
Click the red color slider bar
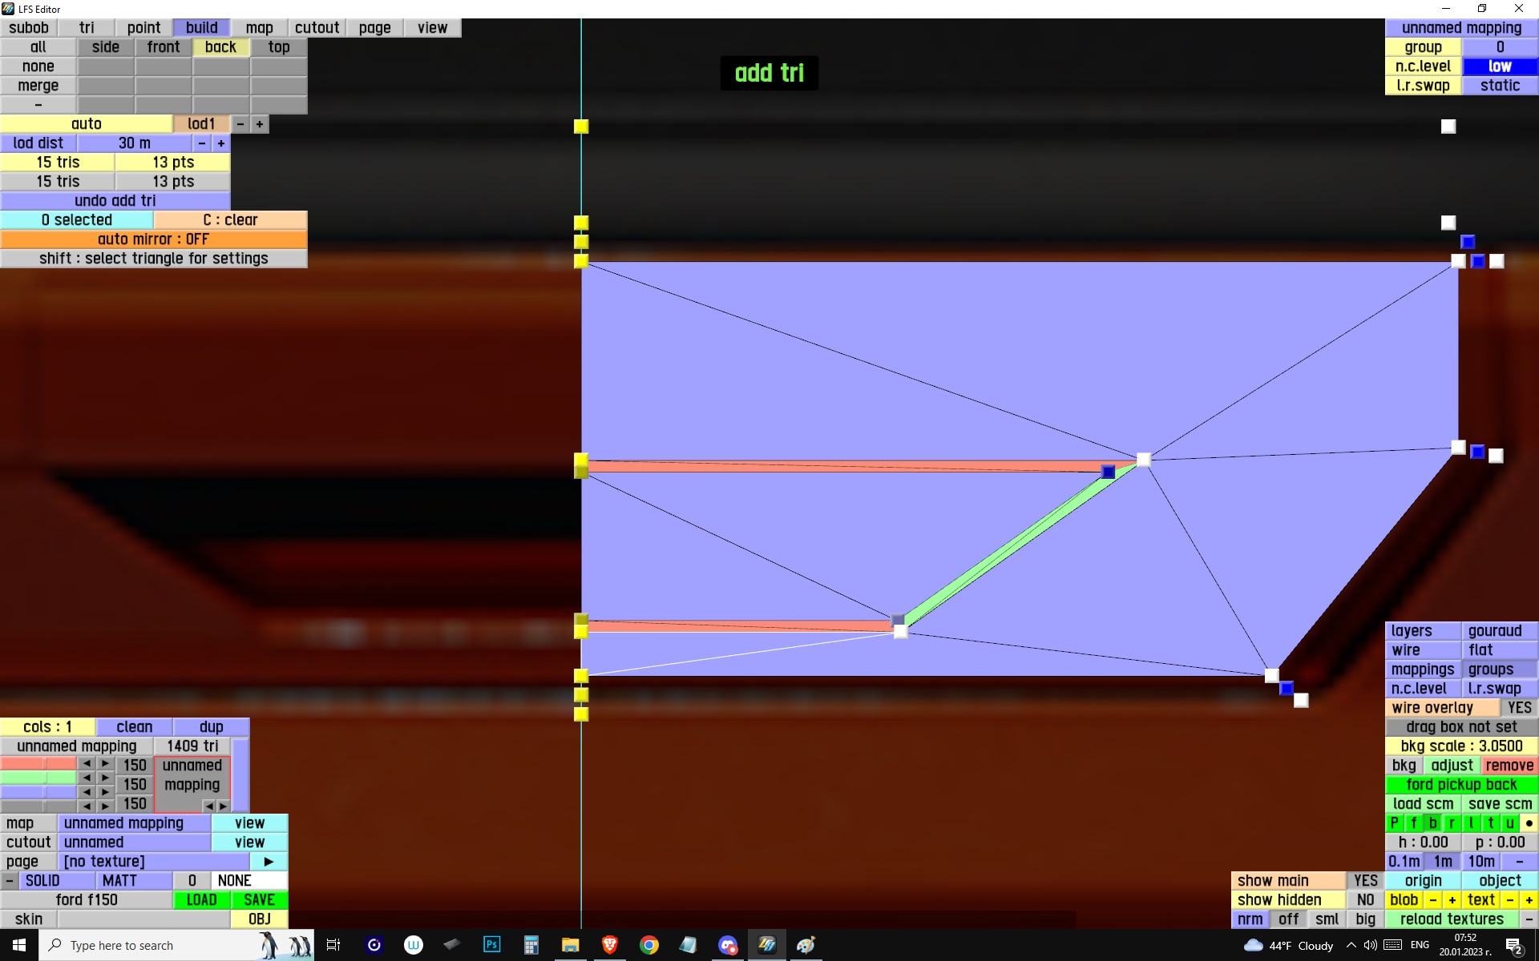(x=38, y=764)
